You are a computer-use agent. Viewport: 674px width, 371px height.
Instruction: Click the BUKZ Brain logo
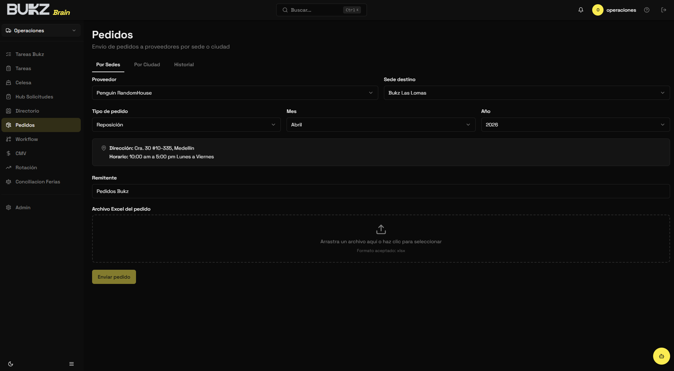pyautogui.click(x=38, y=10)
